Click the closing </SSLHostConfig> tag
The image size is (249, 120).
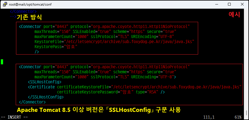click(46, 97)
